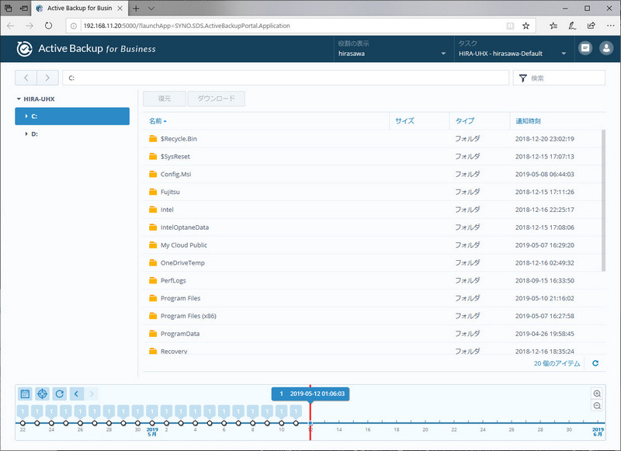Zoom in the timeline

point(597,394)
